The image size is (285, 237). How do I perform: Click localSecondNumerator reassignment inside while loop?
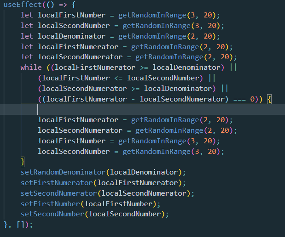[80, 130]
